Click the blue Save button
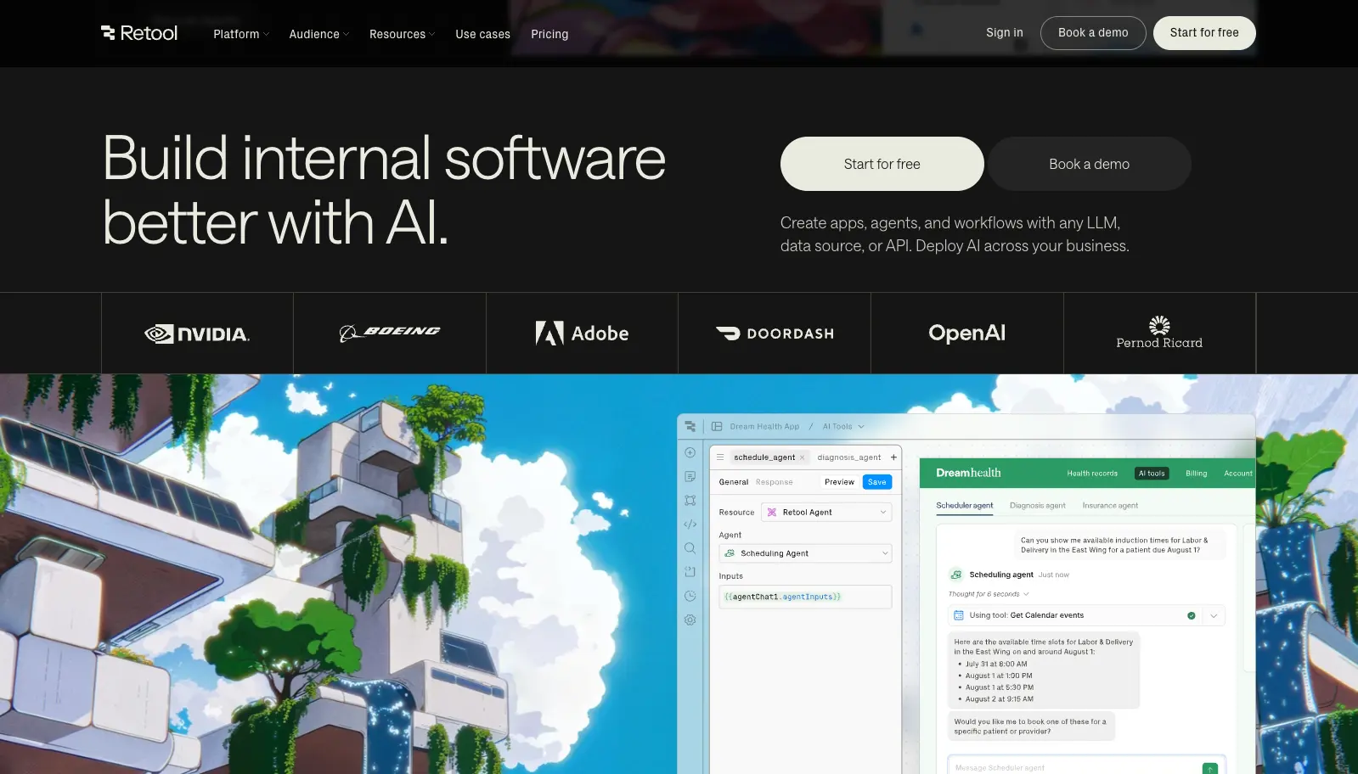 click(x=877, y=482)
